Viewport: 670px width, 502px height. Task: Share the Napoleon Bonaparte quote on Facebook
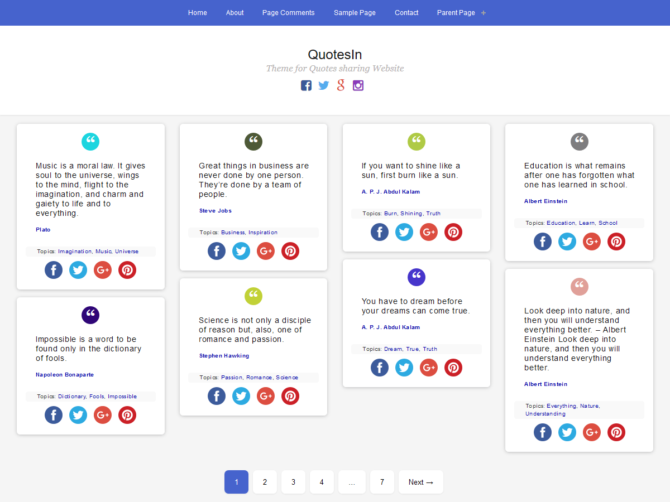(x=54, y=415)
